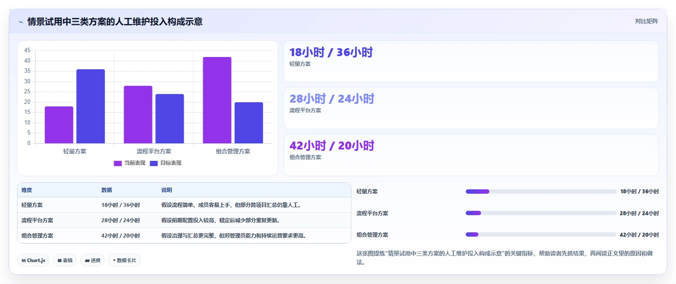Click the 轻量方案 progress bar
Viewport: 676px width, 284px height.
point(541,192)
